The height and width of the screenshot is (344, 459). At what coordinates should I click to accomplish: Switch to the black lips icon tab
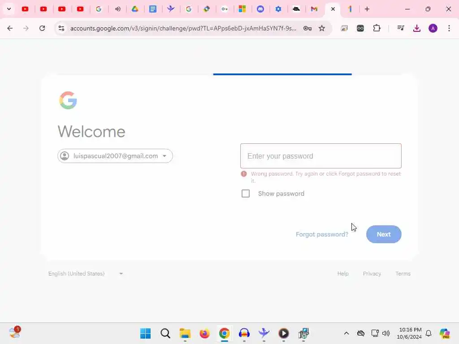pyautogui.click(x=296, y=9)
